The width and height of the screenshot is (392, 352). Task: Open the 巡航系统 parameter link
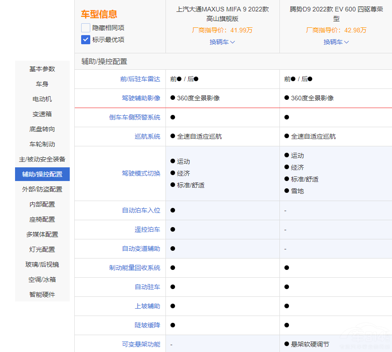pos(147,136)
